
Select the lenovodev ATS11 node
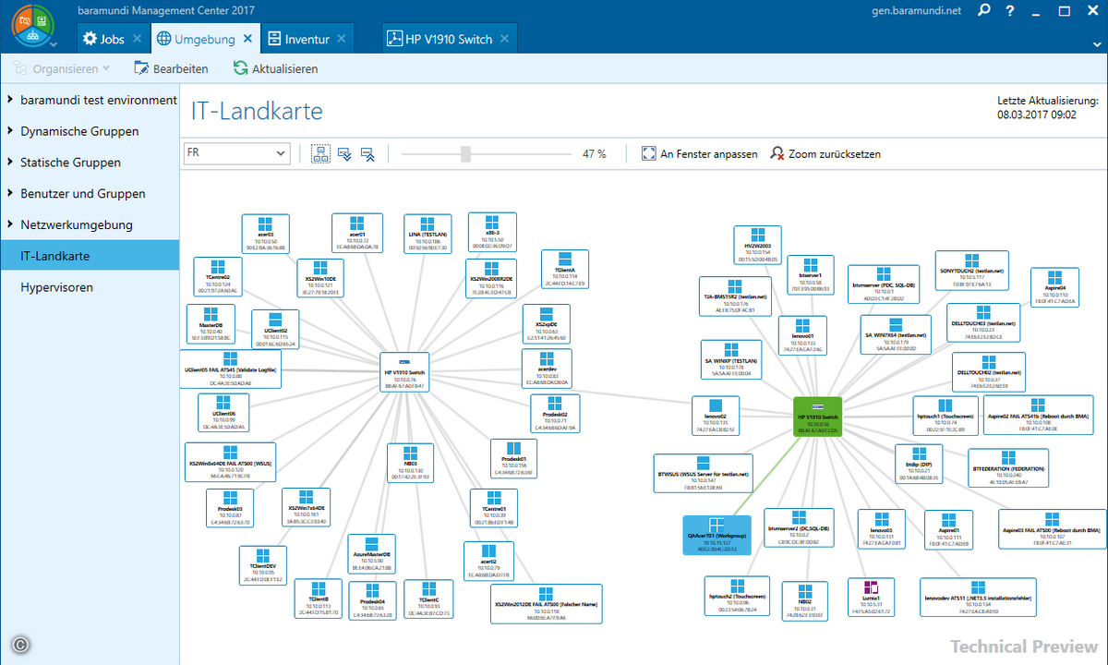tap(978, 597)
